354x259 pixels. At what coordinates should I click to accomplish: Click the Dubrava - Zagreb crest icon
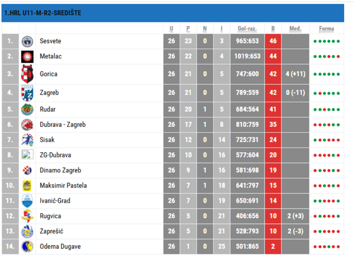point(27,125)
